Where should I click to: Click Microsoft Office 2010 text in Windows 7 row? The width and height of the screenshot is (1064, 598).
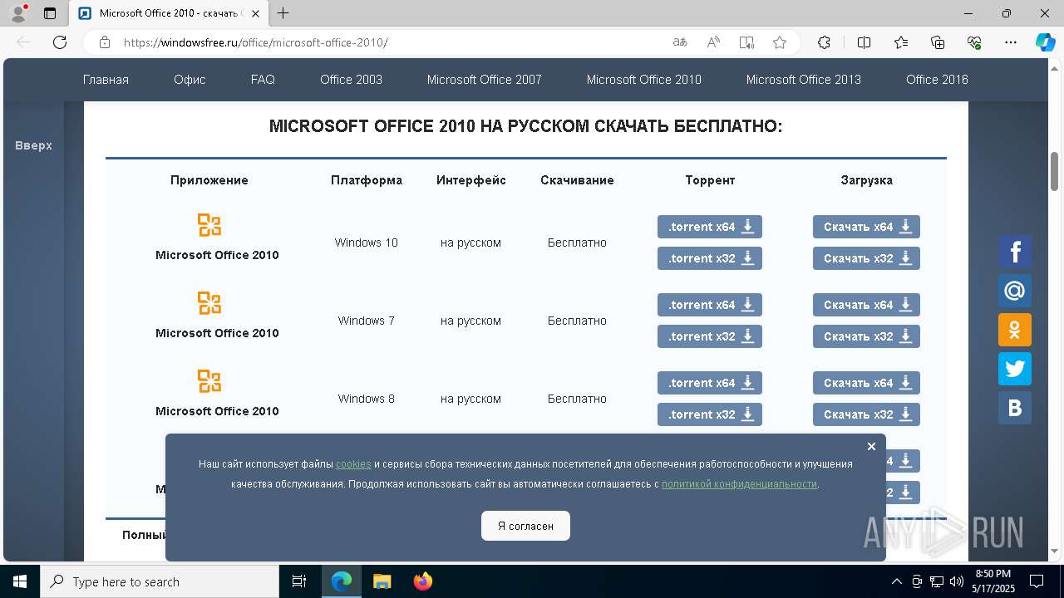[x=217, y=333]
